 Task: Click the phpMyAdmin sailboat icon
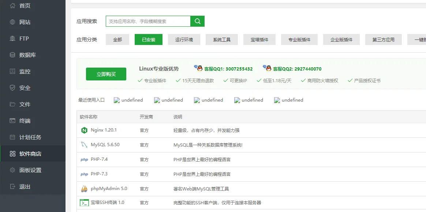click(84, 189)
